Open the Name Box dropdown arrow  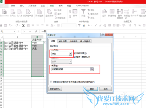click(15, 31)
